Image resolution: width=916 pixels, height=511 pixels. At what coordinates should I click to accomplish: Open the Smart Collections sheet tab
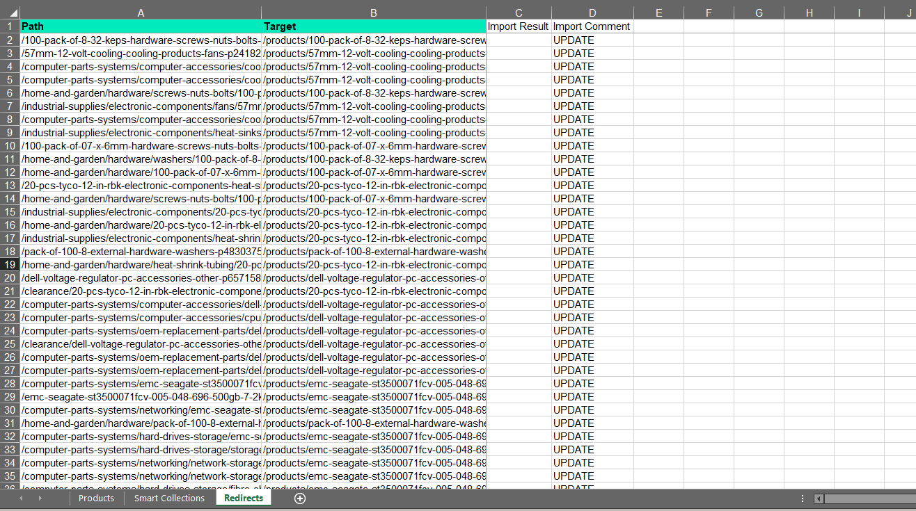coord(169,498)
